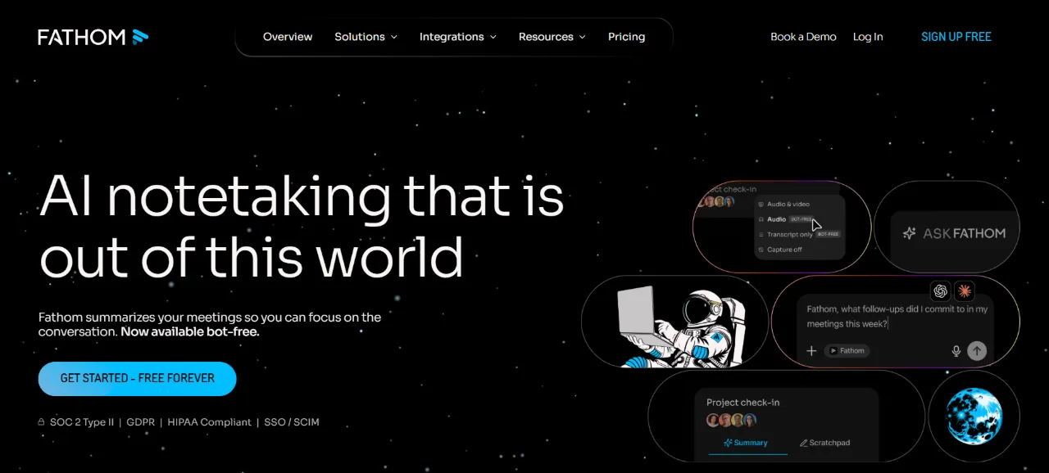Click the sparkle icon on the Summary tab
Screen dimensions: 1049x473
pos(728,443)
